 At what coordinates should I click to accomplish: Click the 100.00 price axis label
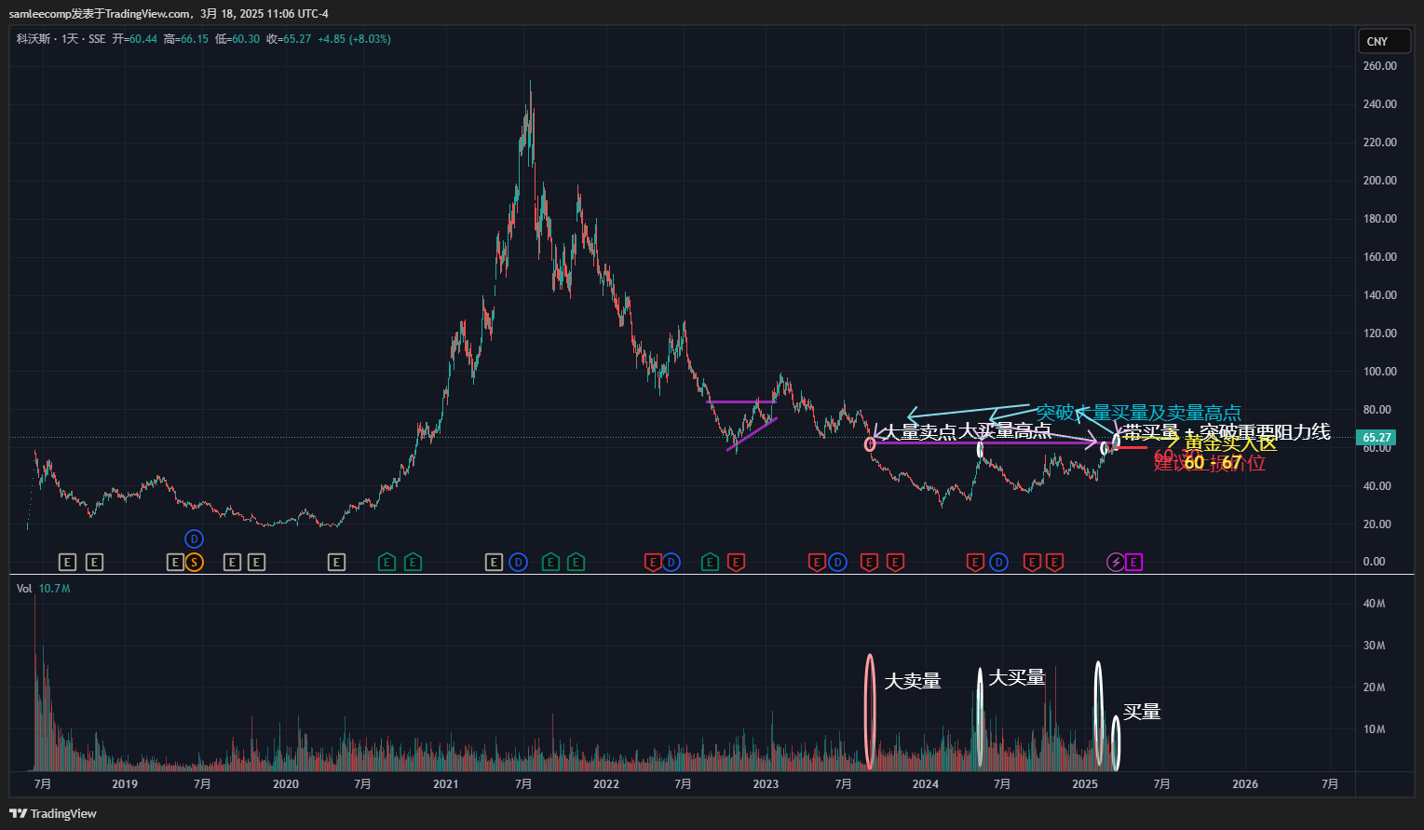(x=1379, y=371)
